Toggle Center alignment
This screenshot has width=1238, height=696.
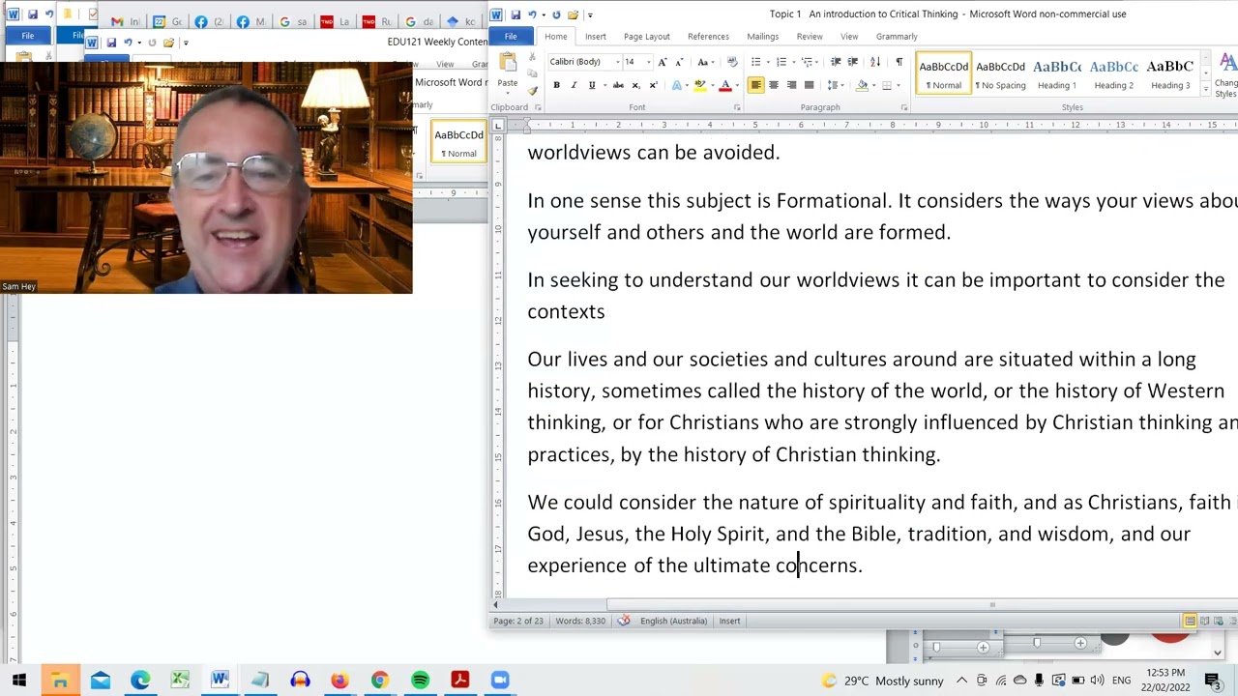coord(774,85)
